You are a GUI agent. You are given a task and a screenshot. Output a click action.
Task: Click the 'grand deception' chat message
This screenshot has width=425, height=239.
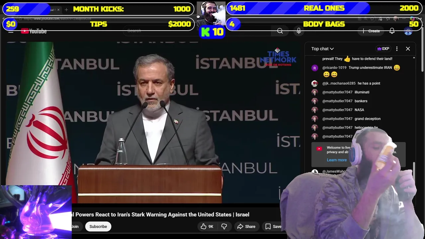click(x=368, y=119)
